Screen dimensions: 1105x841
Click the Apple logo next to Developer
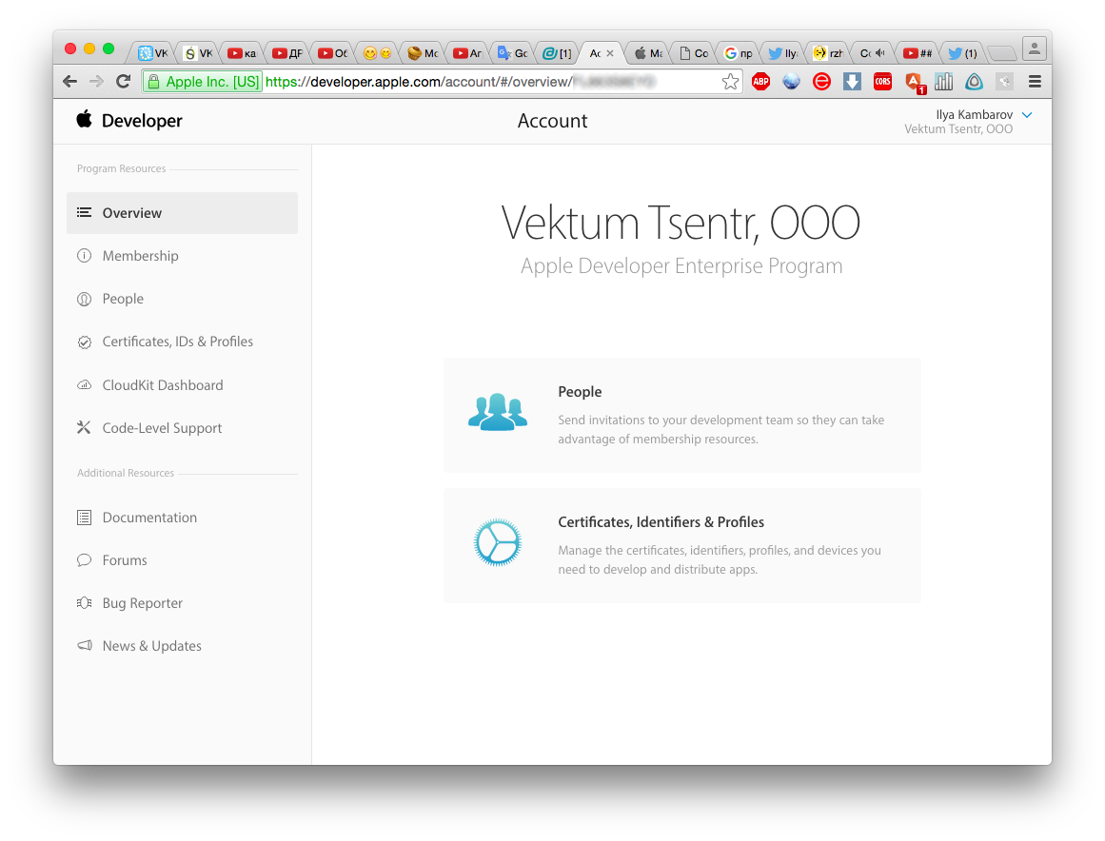pos(84,119)
